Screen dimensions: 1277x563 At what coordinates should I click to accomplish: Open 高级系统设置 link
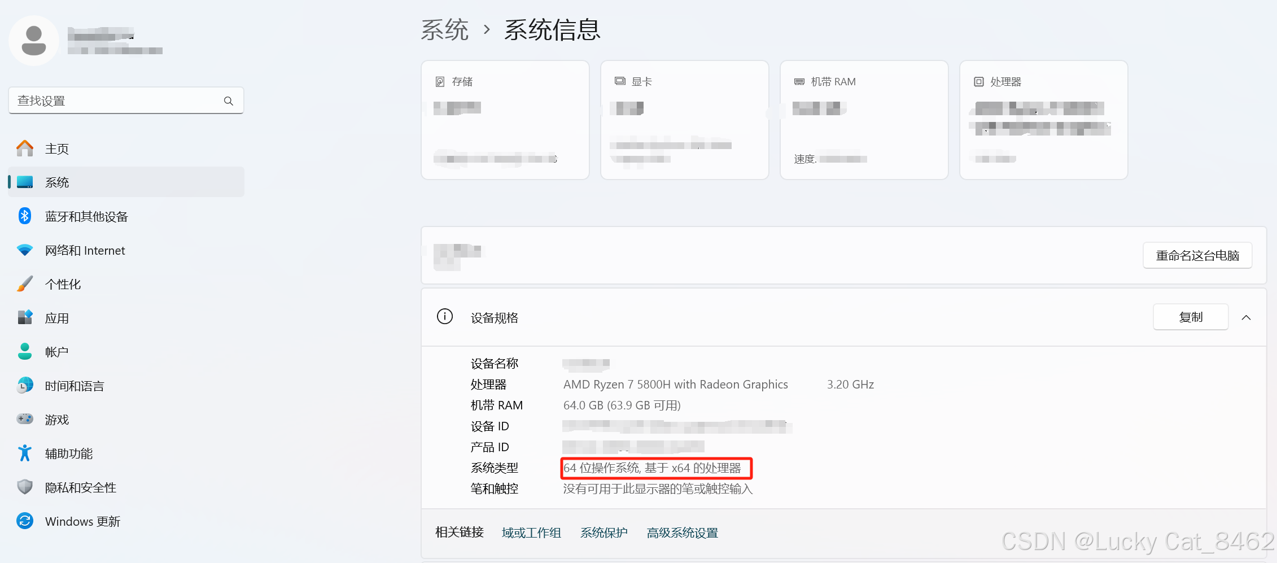pyautogui.click(x=681, y=533)
